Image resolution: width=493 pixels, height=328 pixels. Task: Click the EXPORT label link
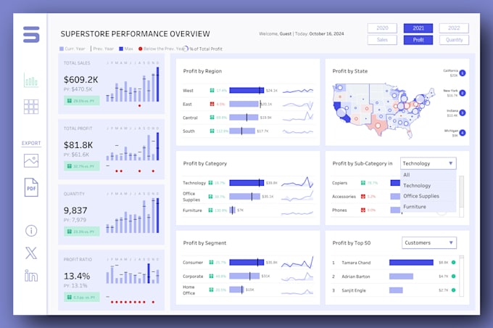tap(31, 143)
